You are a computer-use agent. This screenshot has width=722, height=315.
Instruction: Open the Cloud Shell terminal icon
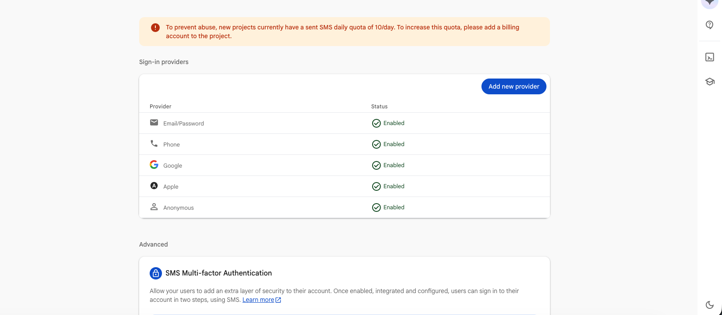pyautogui.click(x=709, y=57)
